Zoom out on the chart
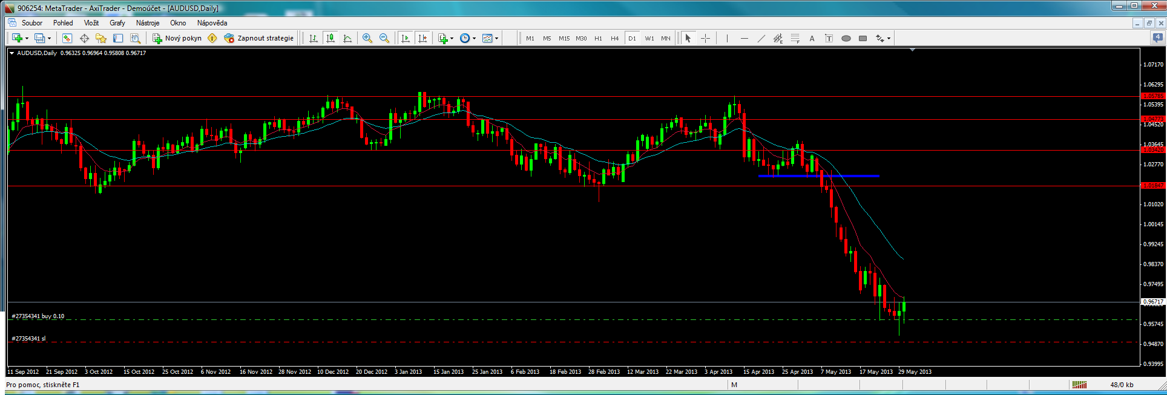 point(384,38)
